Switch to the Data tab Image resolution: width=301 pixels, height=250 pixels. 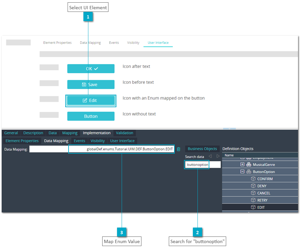(53, 133)
